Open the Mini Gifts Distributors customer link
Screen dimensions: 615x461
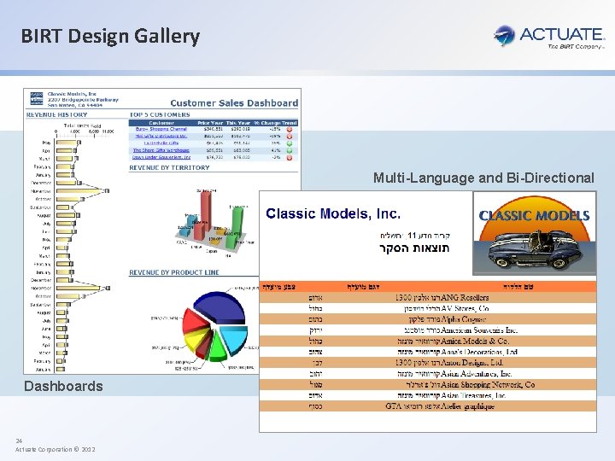point(161,136)
